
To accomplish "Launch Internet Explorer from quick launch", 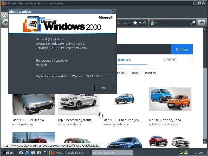I will pyautogui.click(x=27, y=153).
